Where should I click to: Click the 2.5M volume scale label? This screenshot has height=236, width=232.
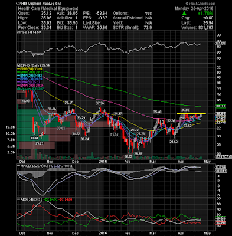(x=11, y=152)
